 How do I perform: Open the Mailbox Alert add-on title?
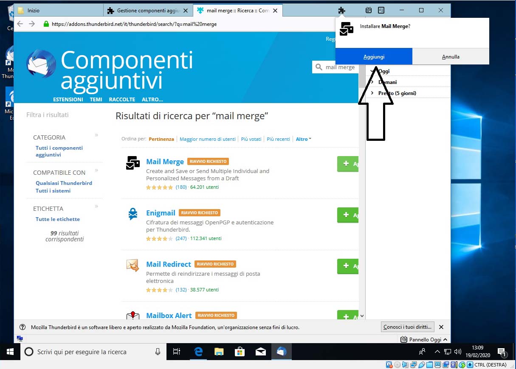(169, 316)
